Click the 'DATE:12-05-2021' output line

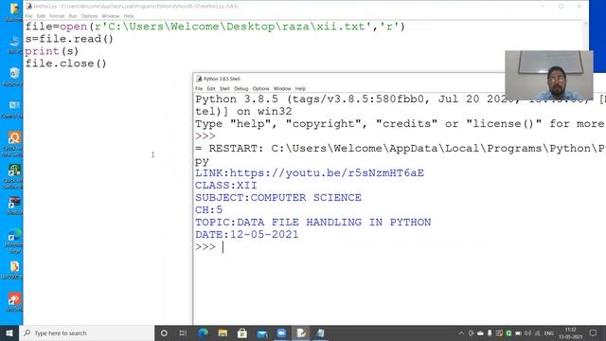246,235
